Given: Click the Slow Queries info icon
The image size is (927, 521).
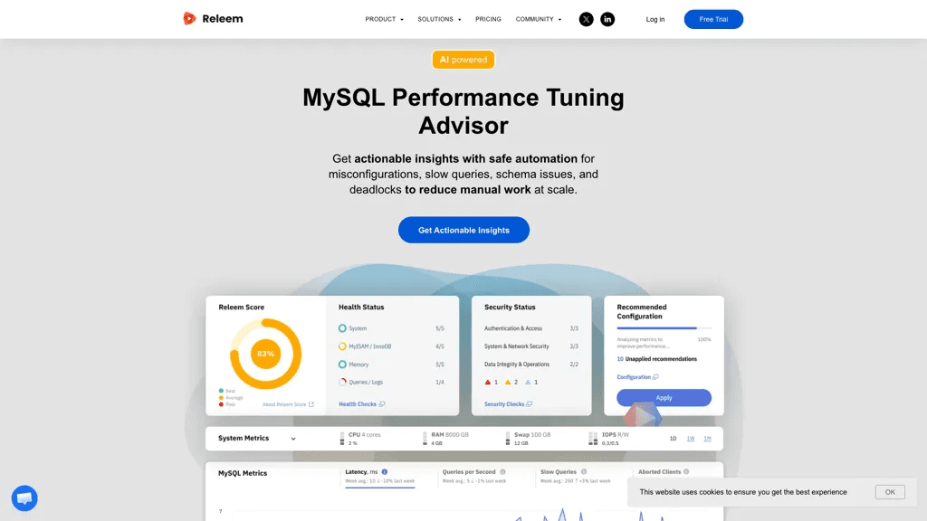Looking at the screenshot, I should 584,472.
